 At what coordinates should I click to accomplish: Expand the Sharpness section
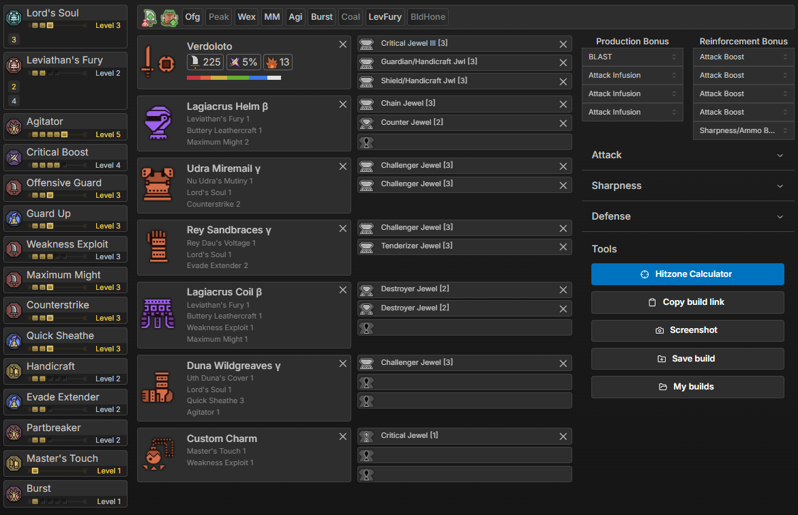688,186
